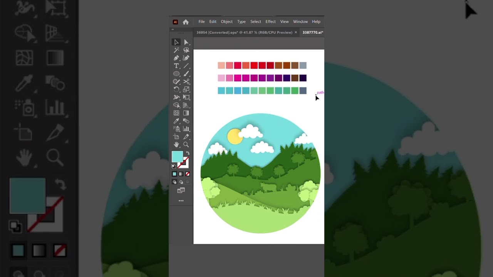Screen dimensions: 493x277
Task: Open Edit Toolbar three-dots menu
Action: (x=181, y=201)
